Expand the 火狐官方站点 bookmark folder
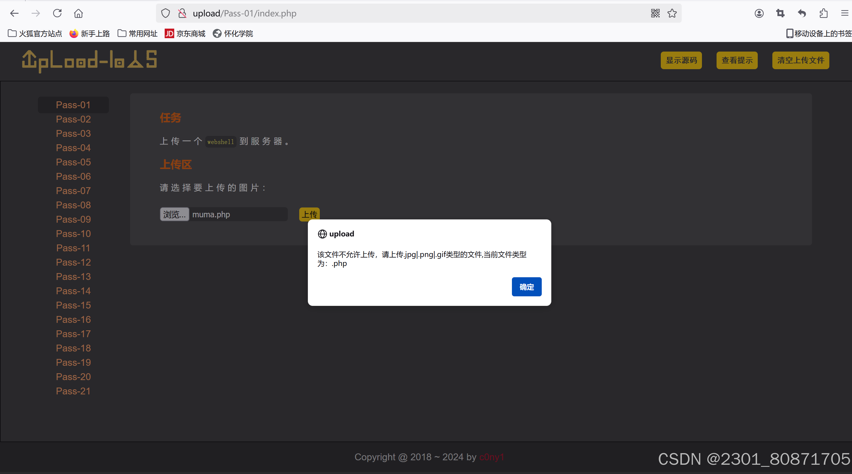Screen dimensions: 852x474 point(35,33)
